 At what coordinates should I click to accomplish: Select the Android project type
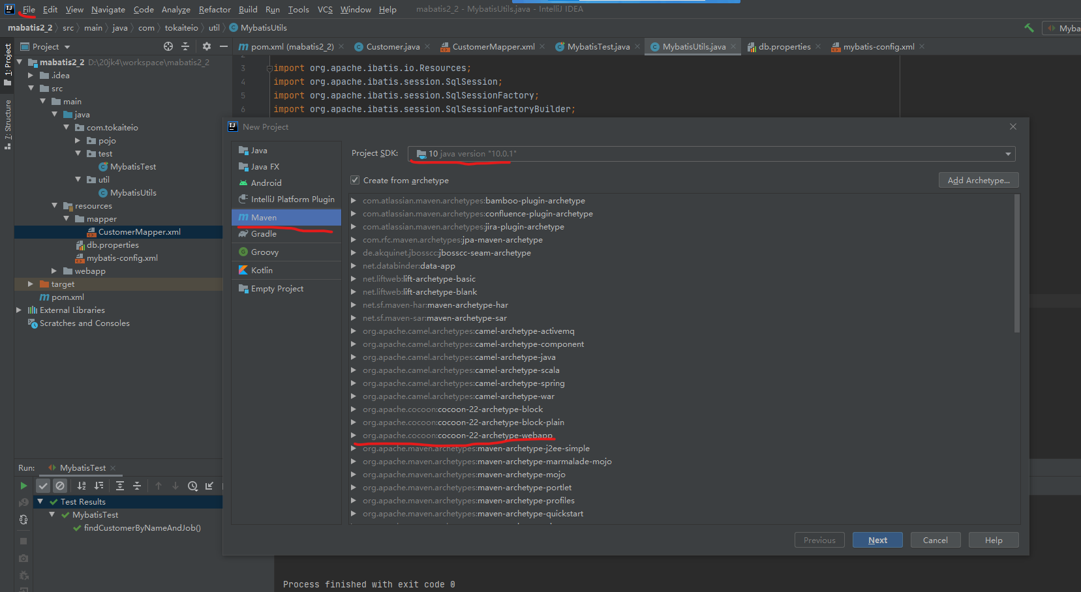(286, 183)
